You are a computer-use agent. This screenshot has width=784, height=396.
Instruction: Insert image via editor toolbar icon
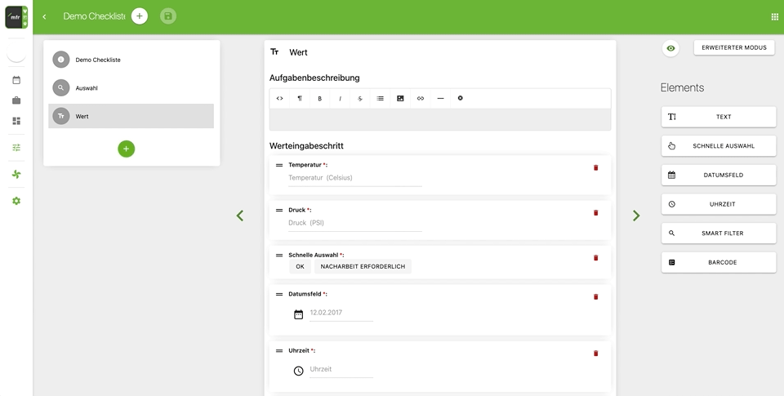point(400,99)
